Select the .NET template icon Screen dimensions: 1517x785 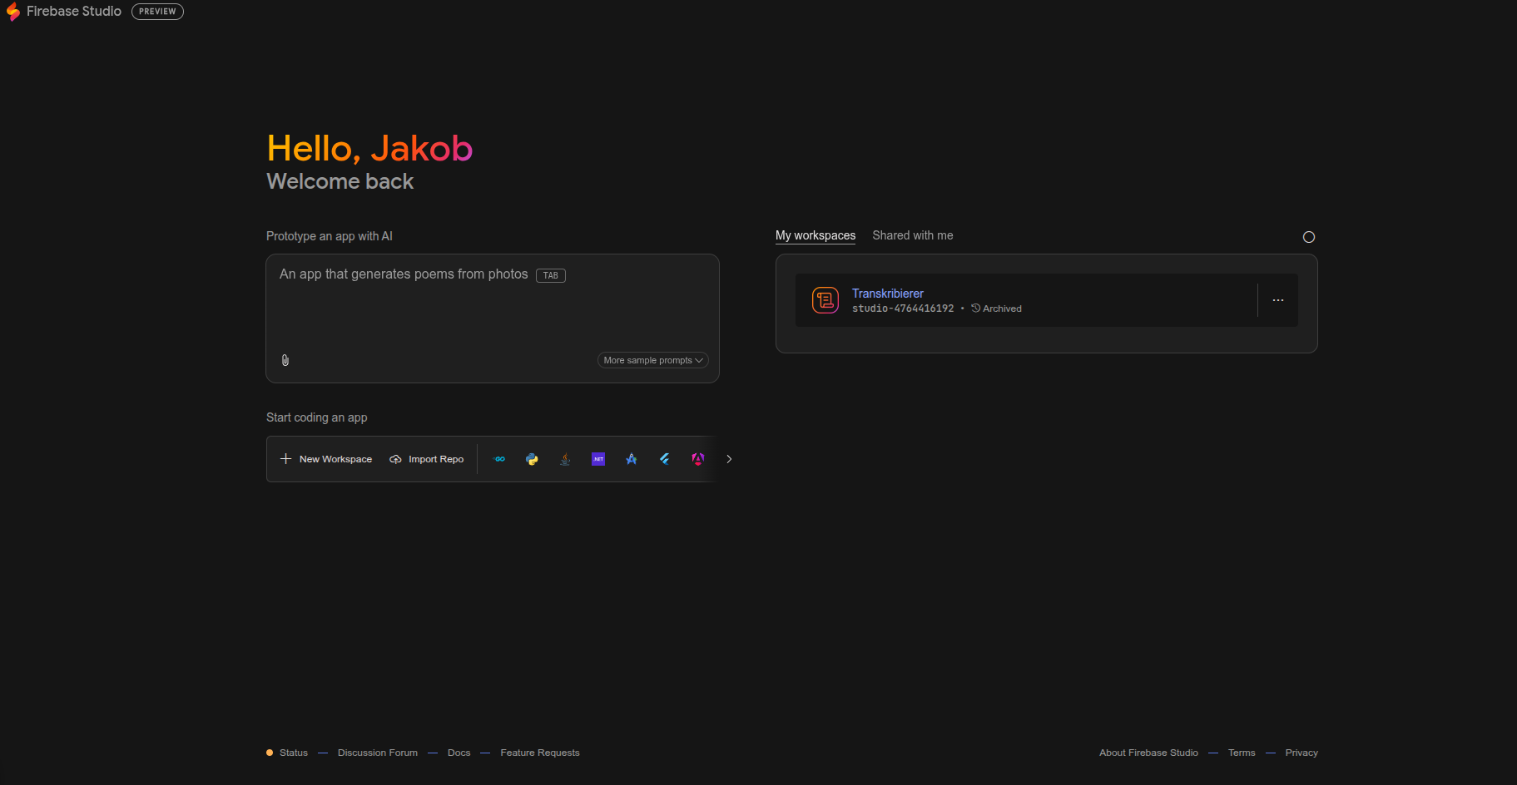pyautogui.click(x=598, y=459)
